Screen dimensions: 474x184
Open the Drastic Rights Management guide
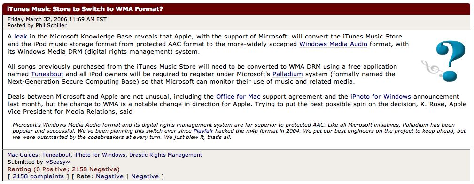166,155
